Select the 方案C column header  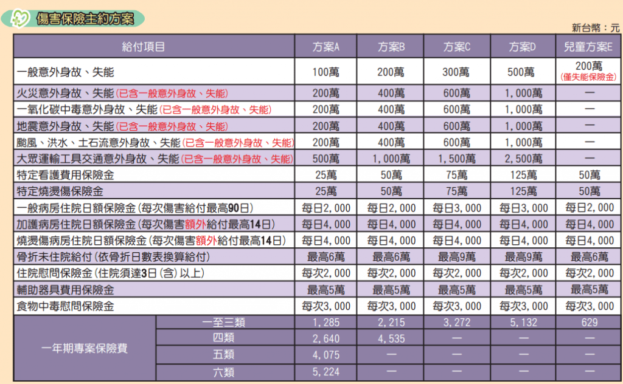456,47
